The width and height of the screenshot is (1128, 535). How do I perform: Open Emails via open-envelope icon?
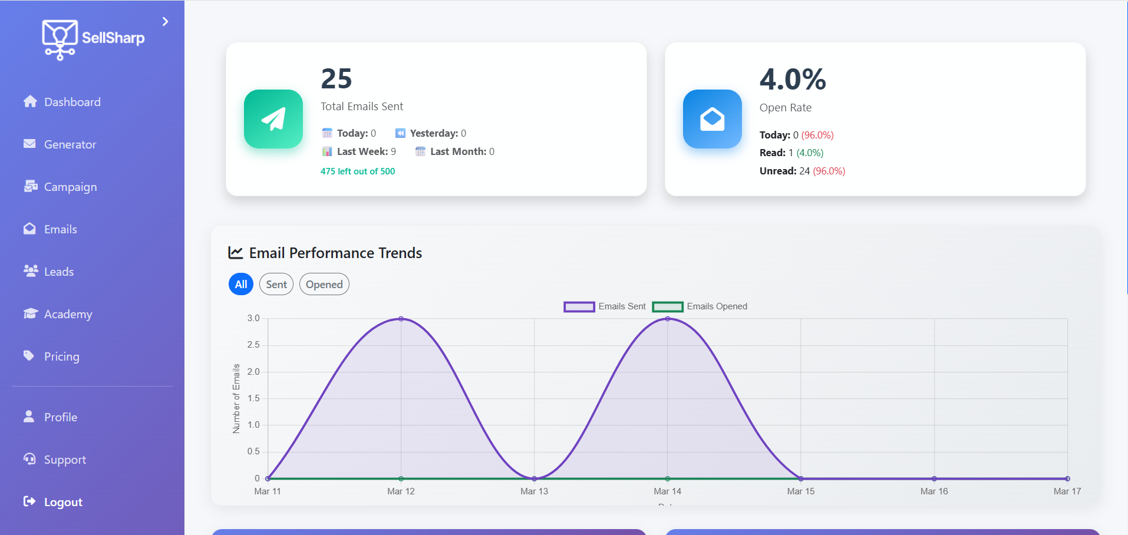tap(29, 229)
